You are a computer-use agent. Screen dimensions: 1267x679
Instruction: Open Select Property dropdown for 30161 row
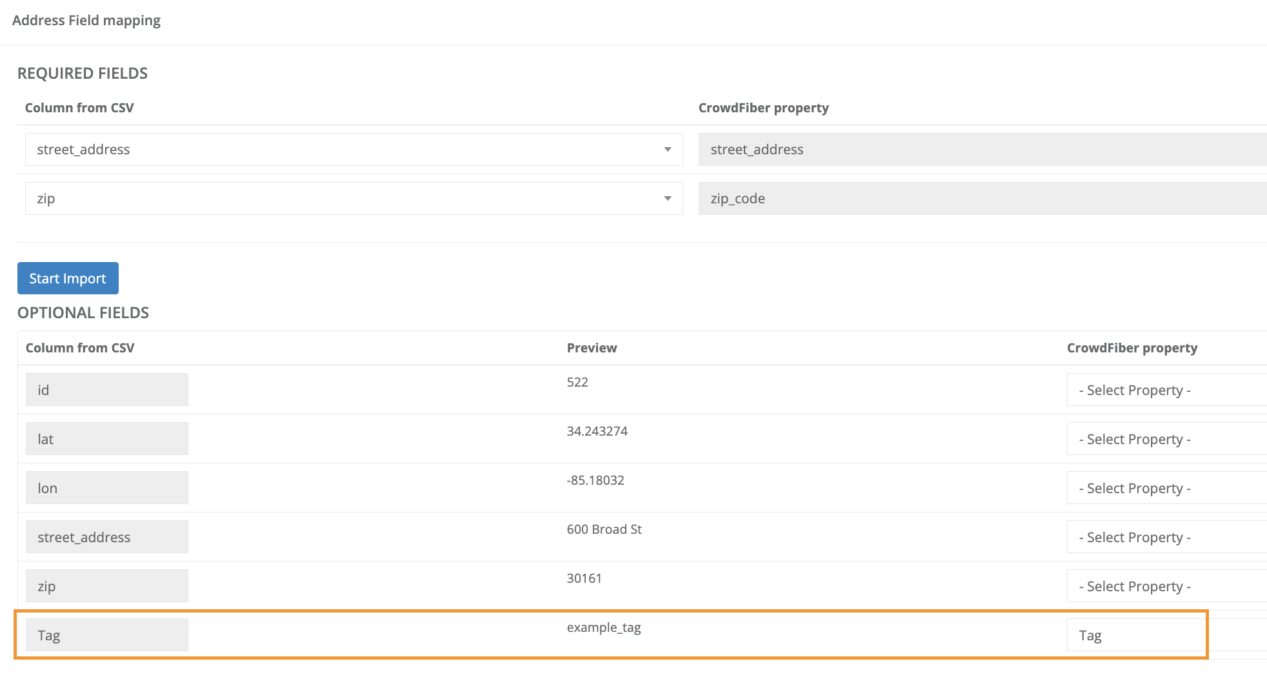(1165, 586)
